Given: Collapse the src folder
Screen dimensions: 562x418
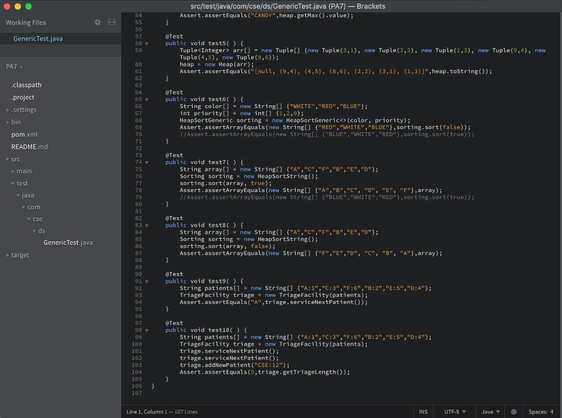Looking at the screenshot, I should [8, 160].
